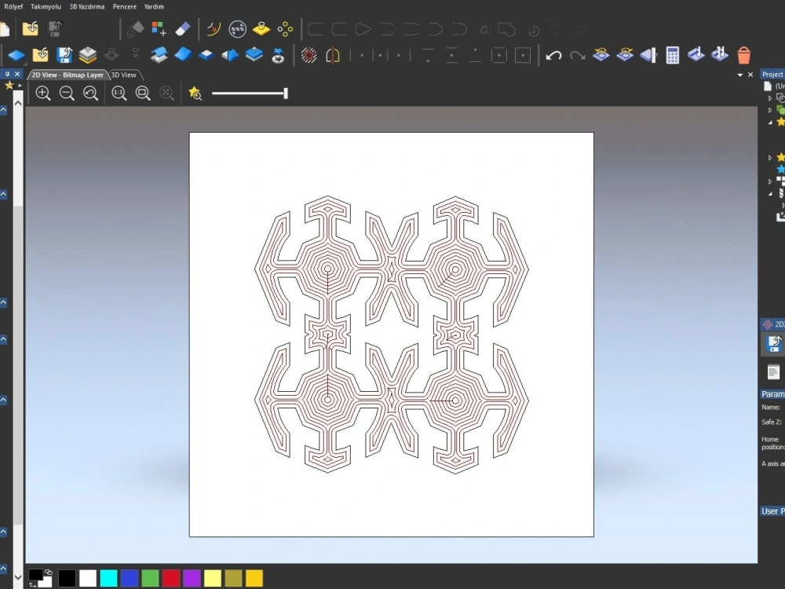Click the four yellow circles icon
The image size is (785, 589).
tap(285, 29)
